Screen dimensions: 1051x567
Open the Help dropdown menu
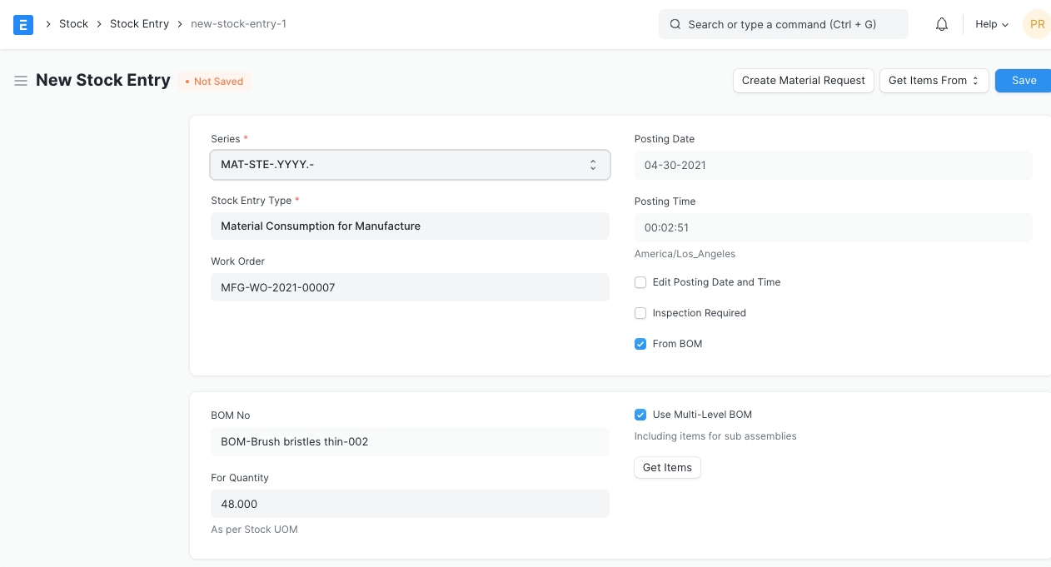tap(991, 24)
